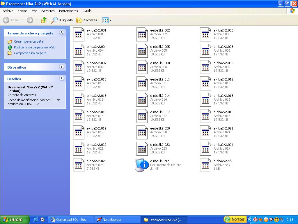
Task: Click file name e-nba2k2.020
Action: click(x=160, y=128)
